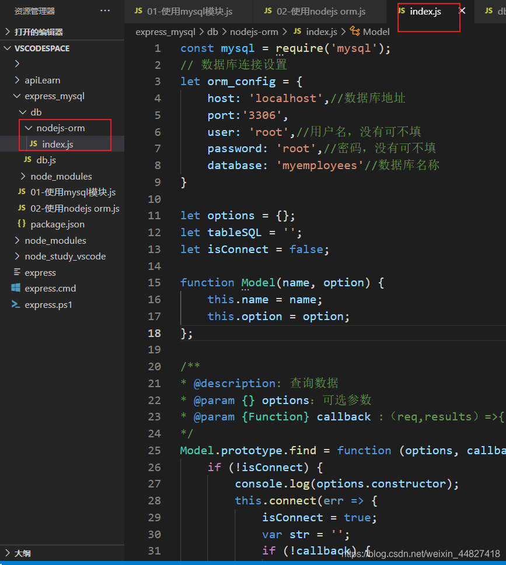Expand the node_study_vscode folder
506x565 pixels.
click(x=17, y=256)
